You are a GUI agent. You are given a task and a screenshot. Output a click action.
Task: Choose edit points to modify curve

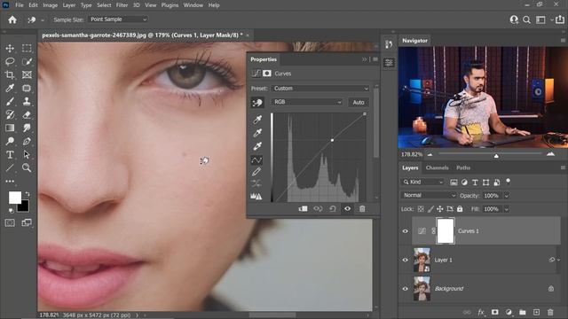tap(256, 159)
